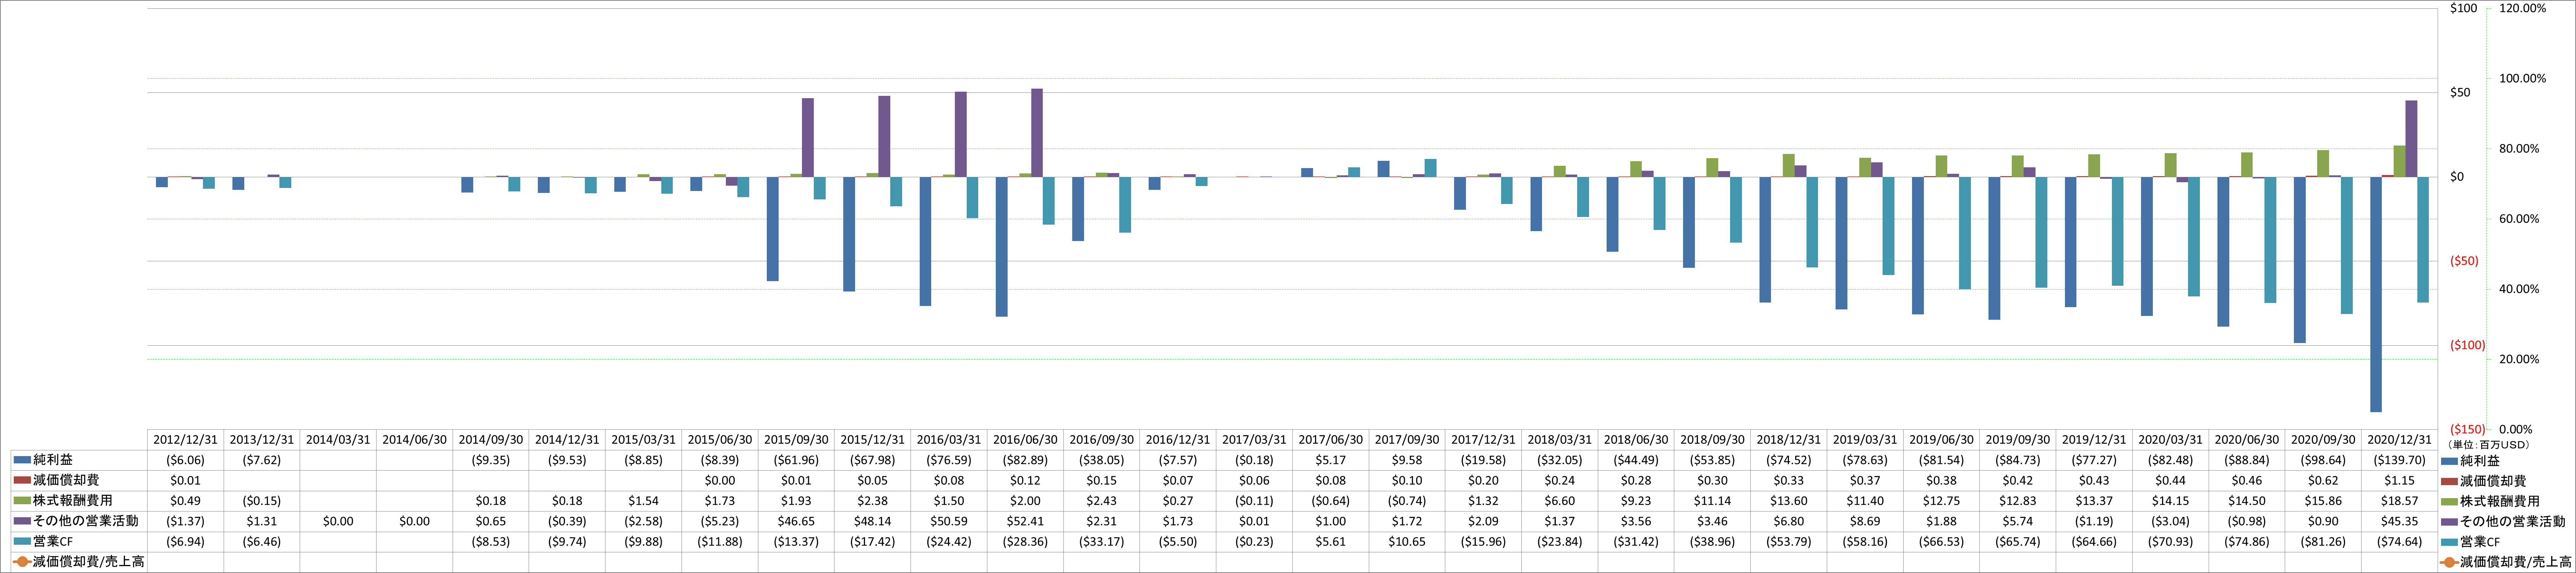Select the 2014/03/31 column header

[338, 440]
